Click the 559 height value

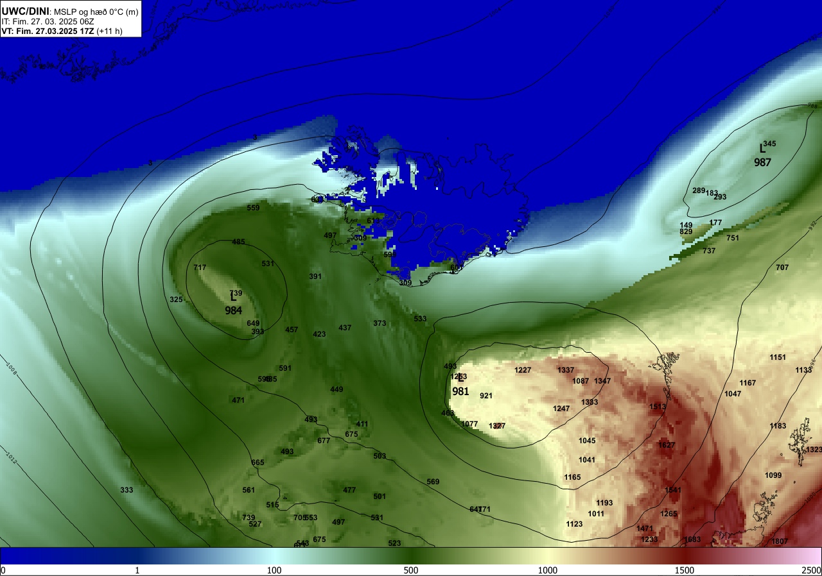tap(254, 208)
